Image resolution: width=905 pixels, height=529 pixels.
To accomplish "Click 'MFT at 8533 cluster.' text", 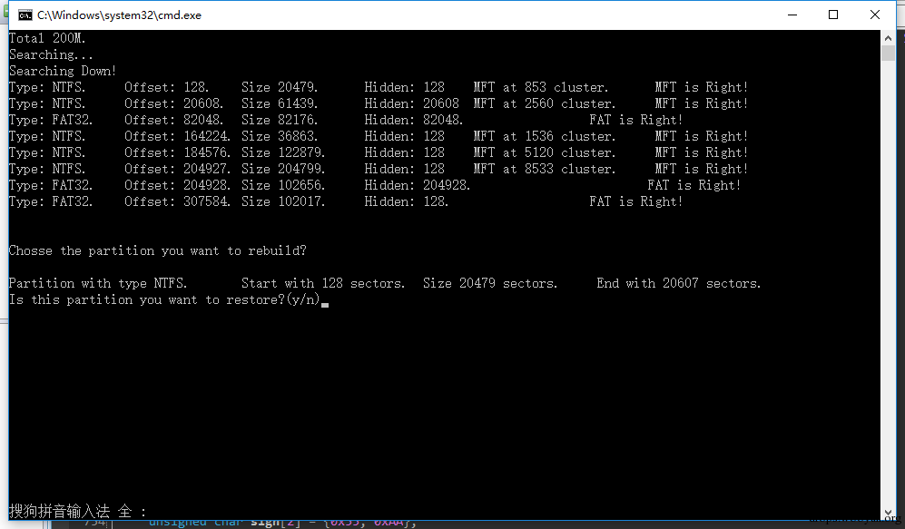I will (545, 169).
